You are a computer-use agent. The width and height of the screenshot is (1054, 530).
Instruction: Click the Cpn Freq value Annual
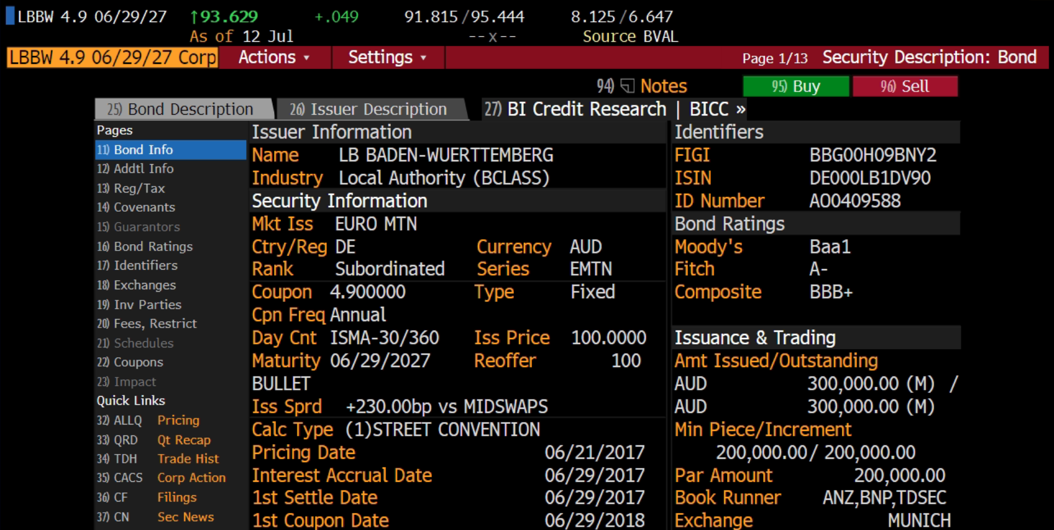pos(358,315)
